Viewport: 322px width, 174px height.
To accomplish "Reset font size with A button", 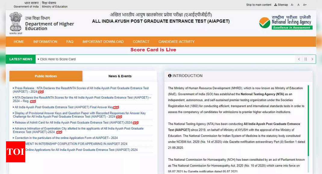I will 299,5.
